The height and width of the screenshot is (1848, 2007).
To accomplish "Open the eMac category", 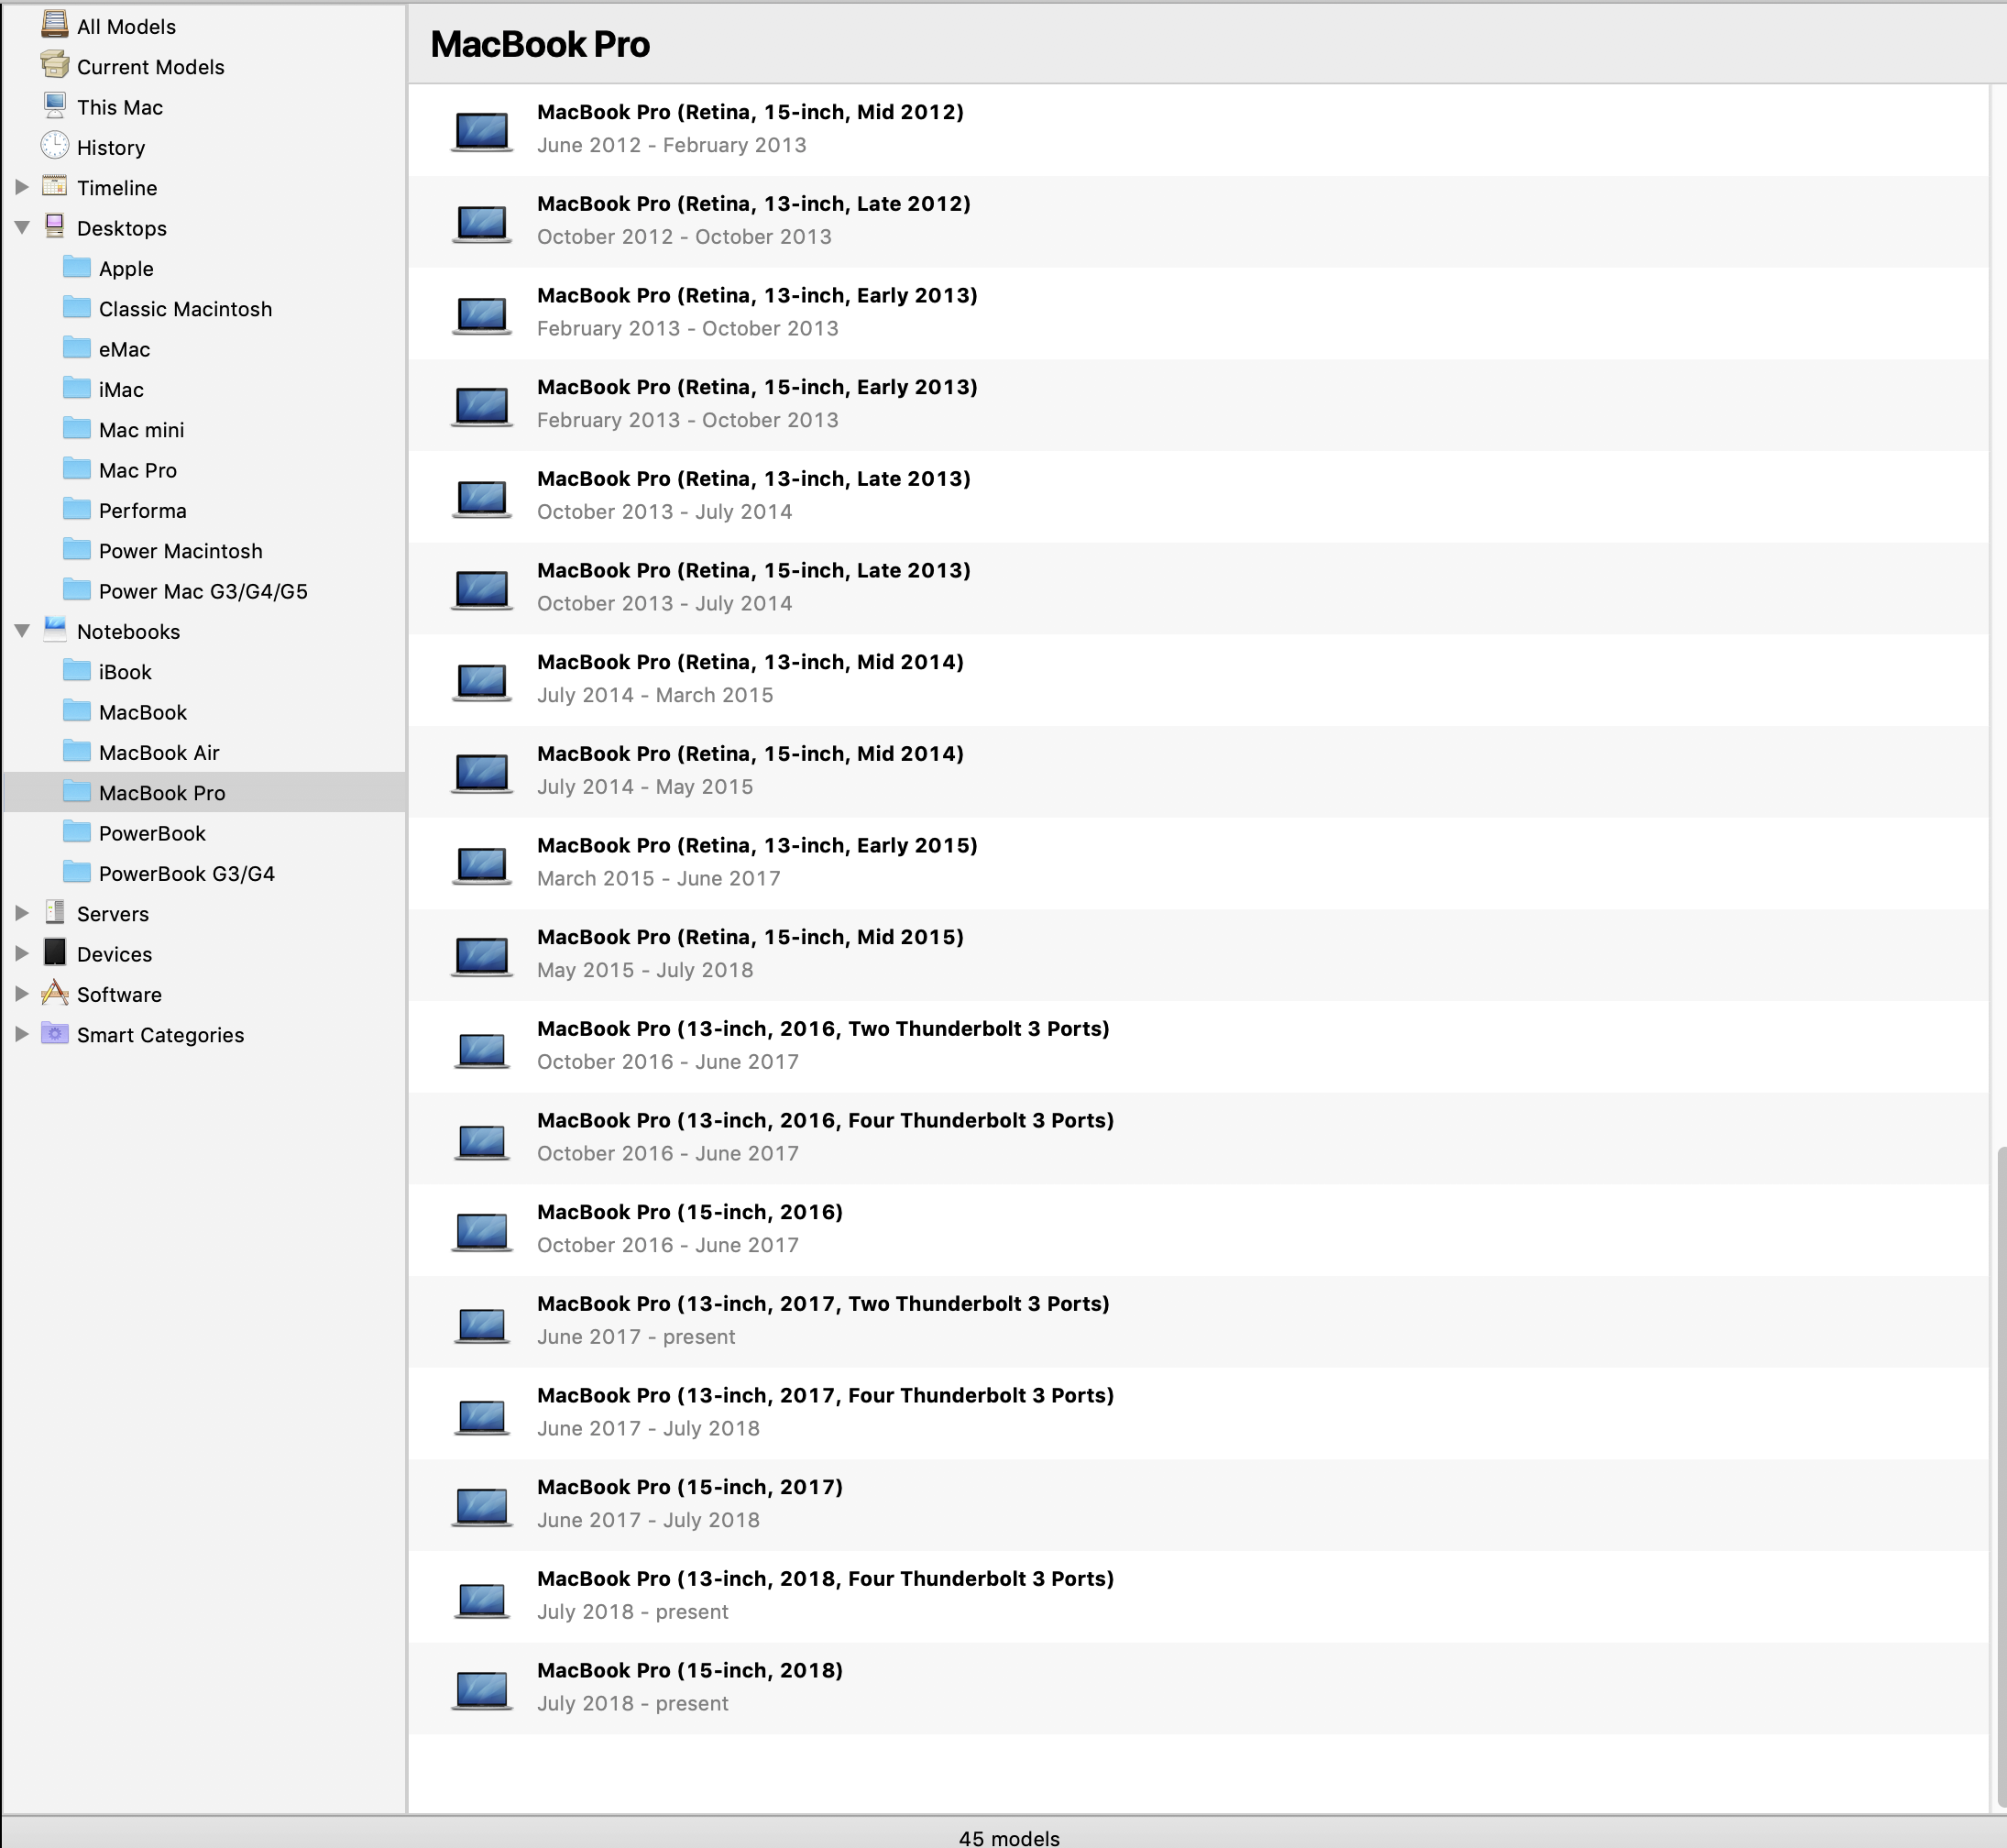I will (x=203, y=349).
